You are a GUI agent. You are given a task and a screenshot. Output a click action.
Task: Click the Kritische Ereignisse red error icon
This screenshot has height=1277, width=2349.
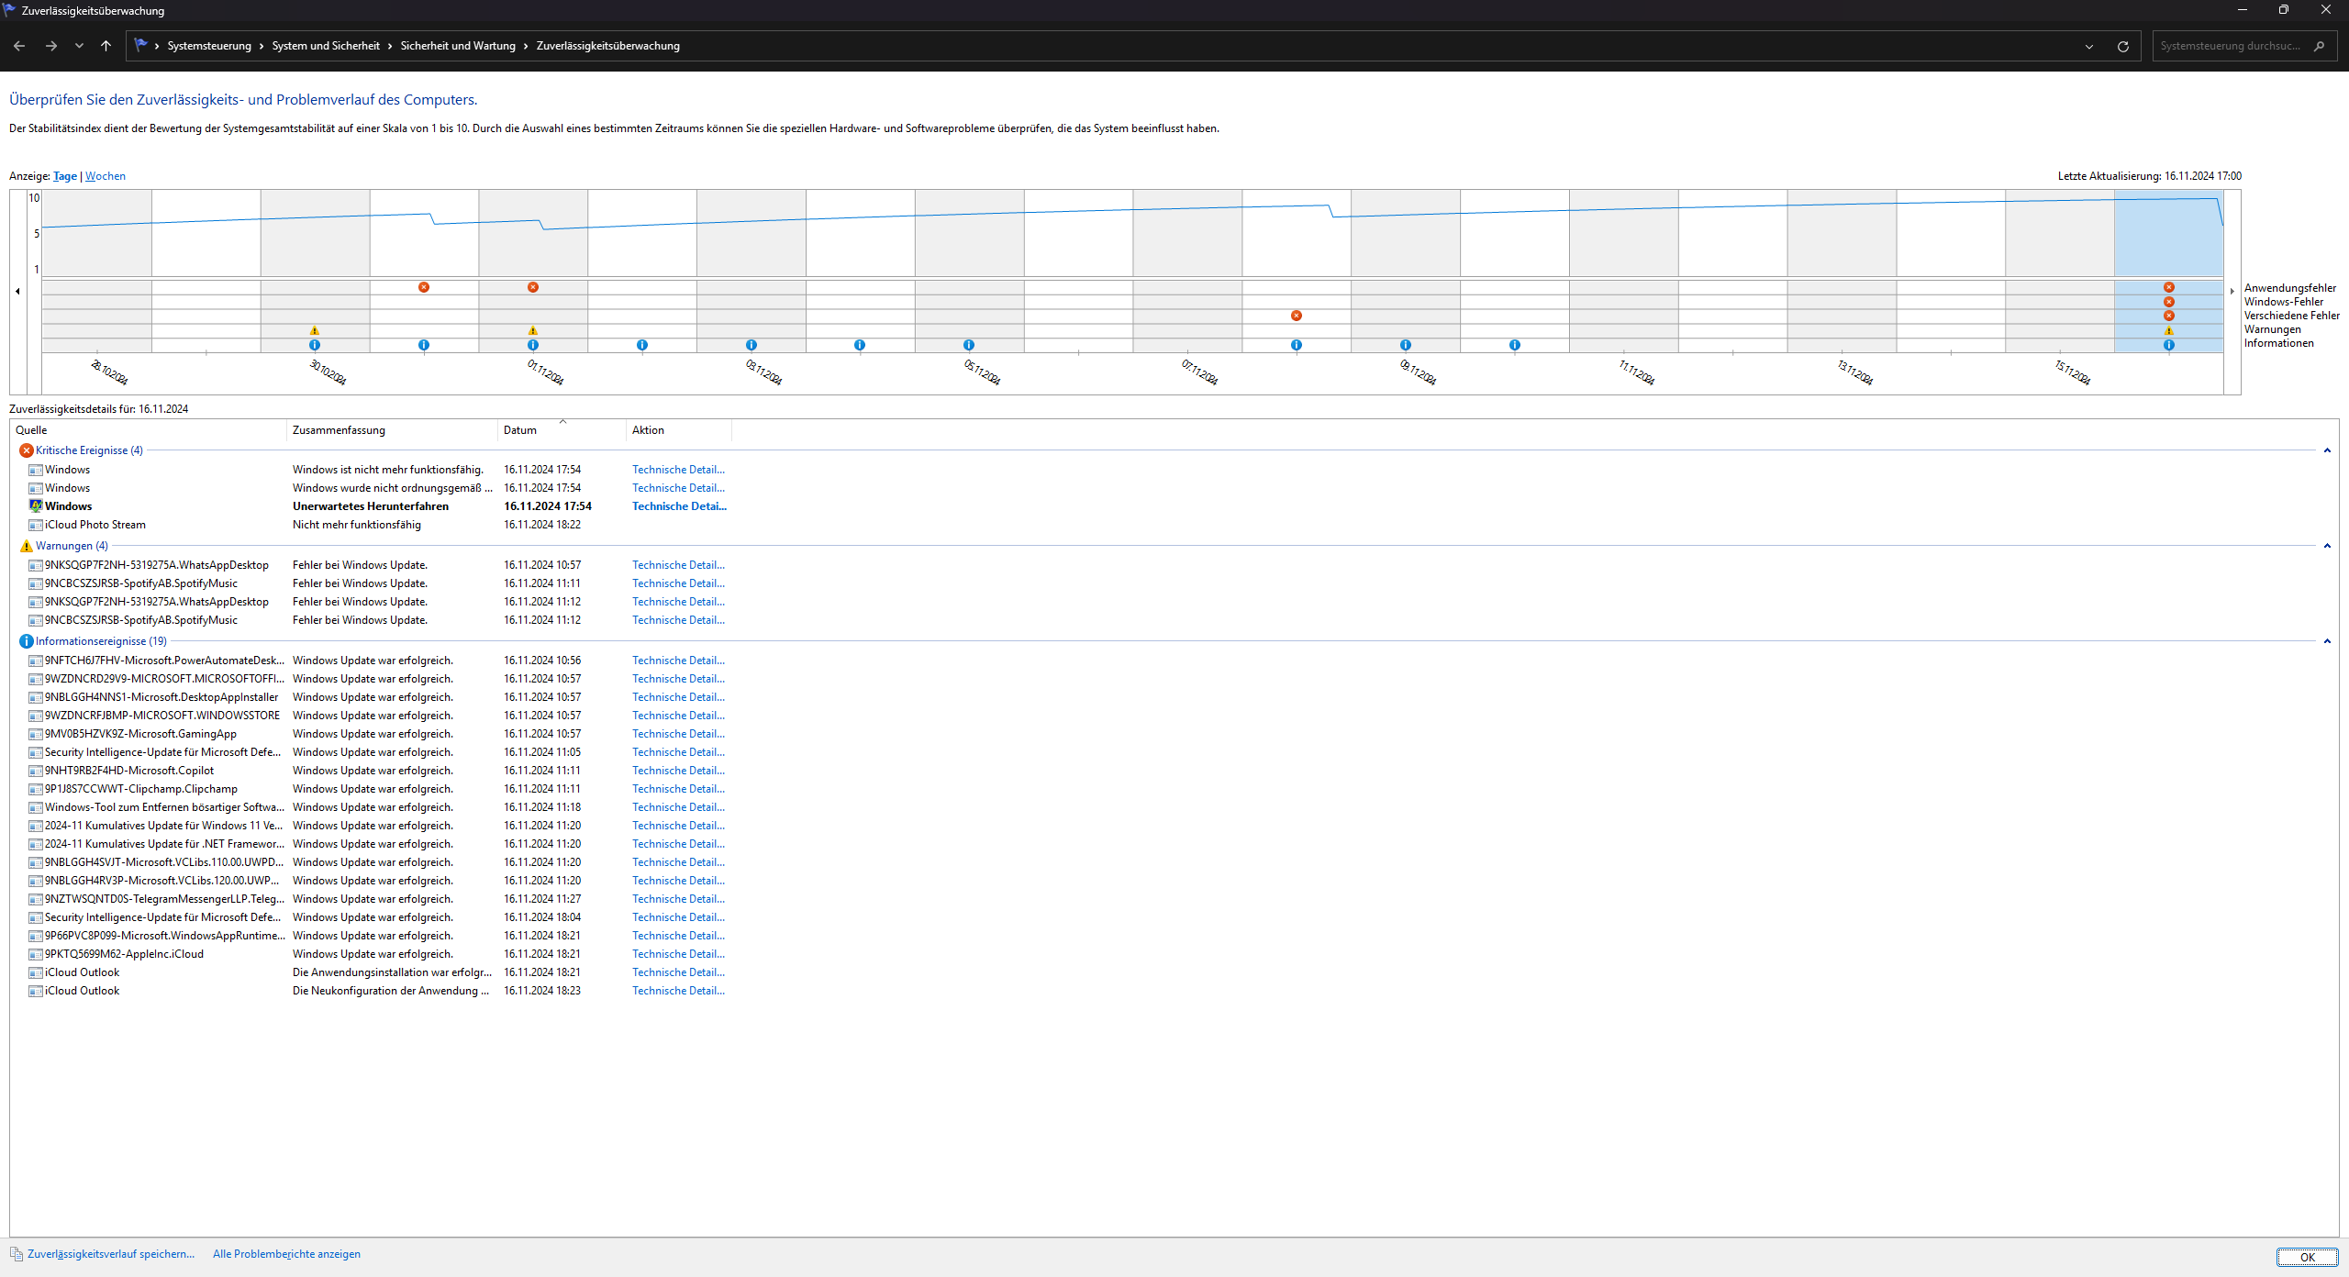(x=26, y=450)
